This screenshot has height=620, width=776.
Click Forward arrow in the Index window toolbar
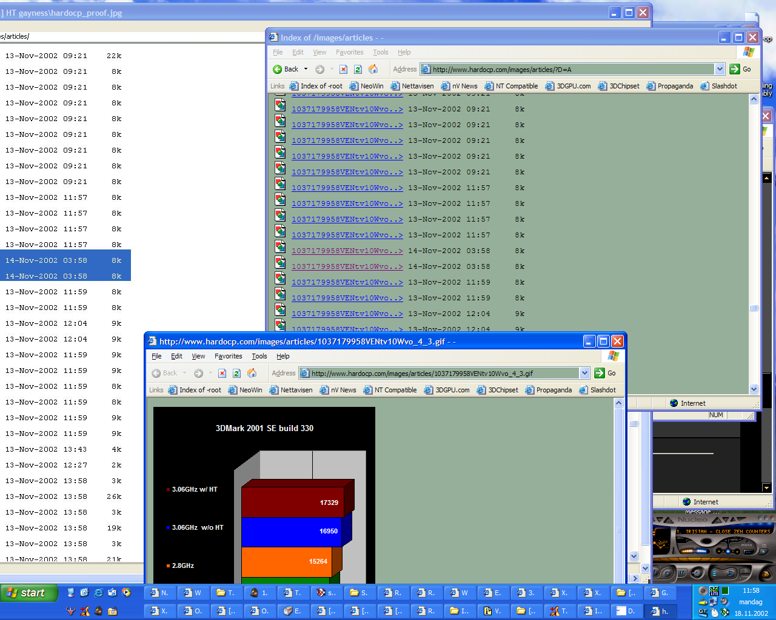[319, 69]
